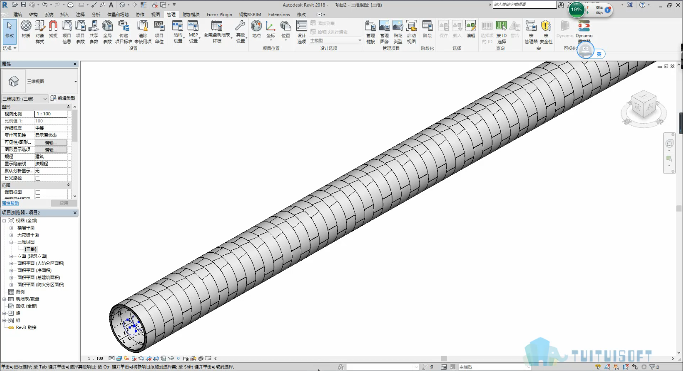Expand the 楼层平面 tree node

11,228
